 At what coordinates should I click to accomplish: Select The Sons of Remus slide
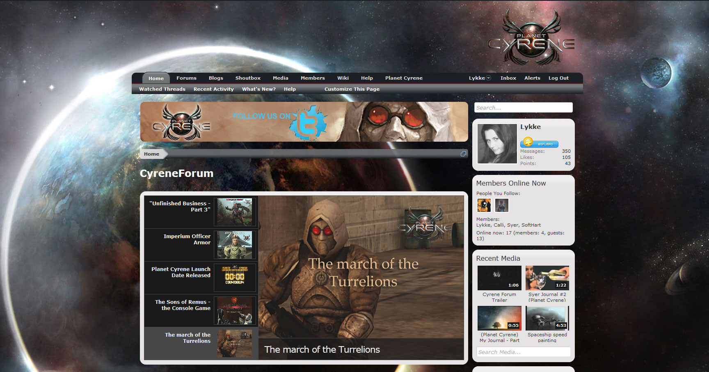tap(183, 305)
